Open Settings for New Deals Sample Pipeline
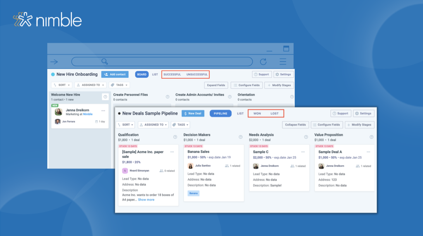Screen dimensions: 423x236 pyautogui.click(x=364, y=113)
